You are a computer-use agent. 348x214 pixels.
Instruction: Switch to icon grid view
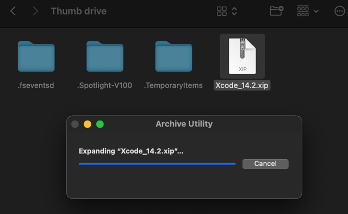pos(222,11)
